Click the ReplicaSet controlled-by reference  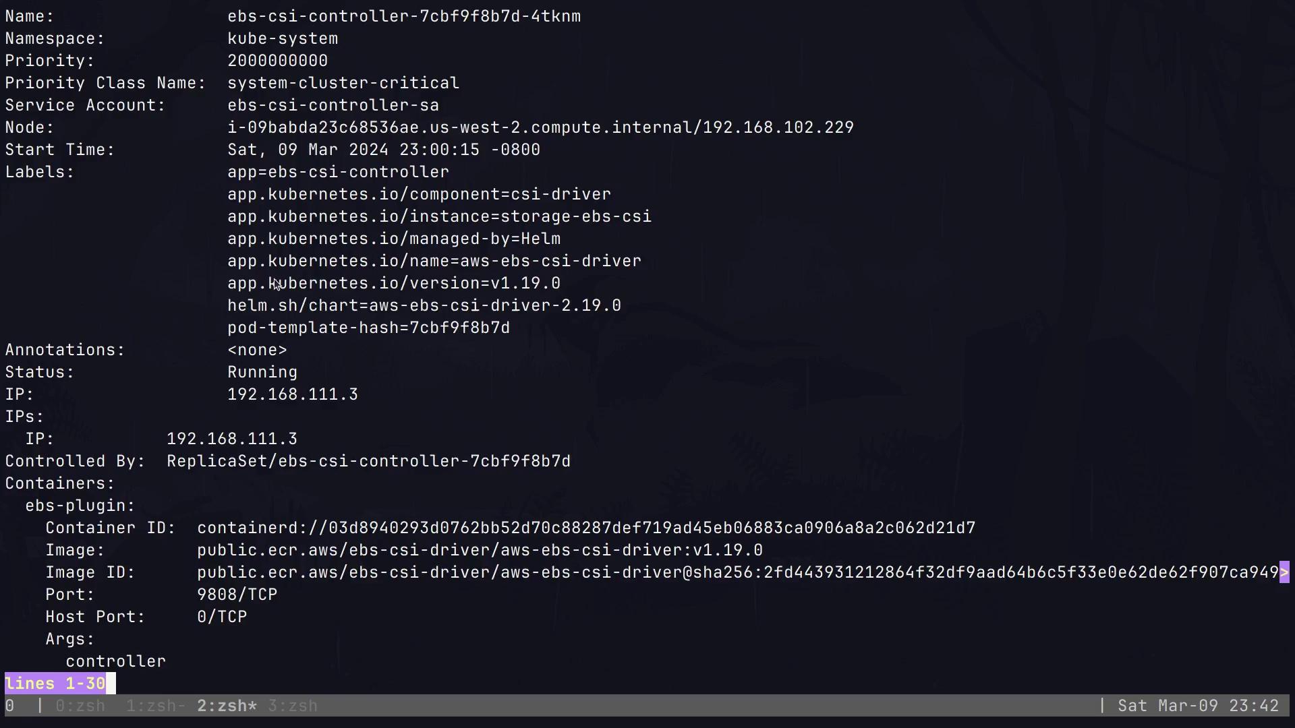point(368,461)
